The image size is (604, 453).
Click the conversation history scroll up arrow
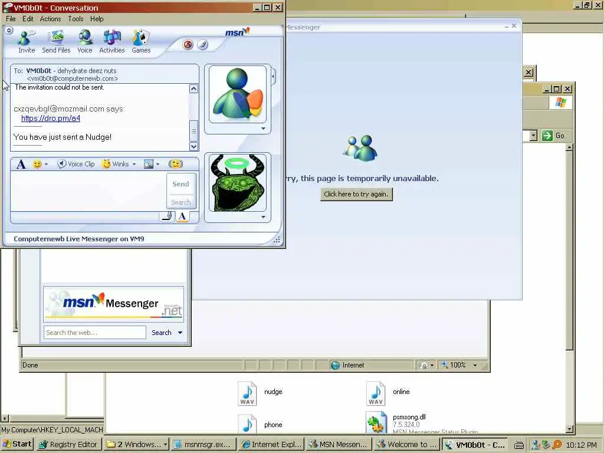point(193,89)
